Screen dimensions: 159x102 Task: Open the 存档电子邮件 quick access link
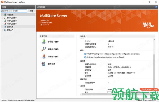(53, 42)
